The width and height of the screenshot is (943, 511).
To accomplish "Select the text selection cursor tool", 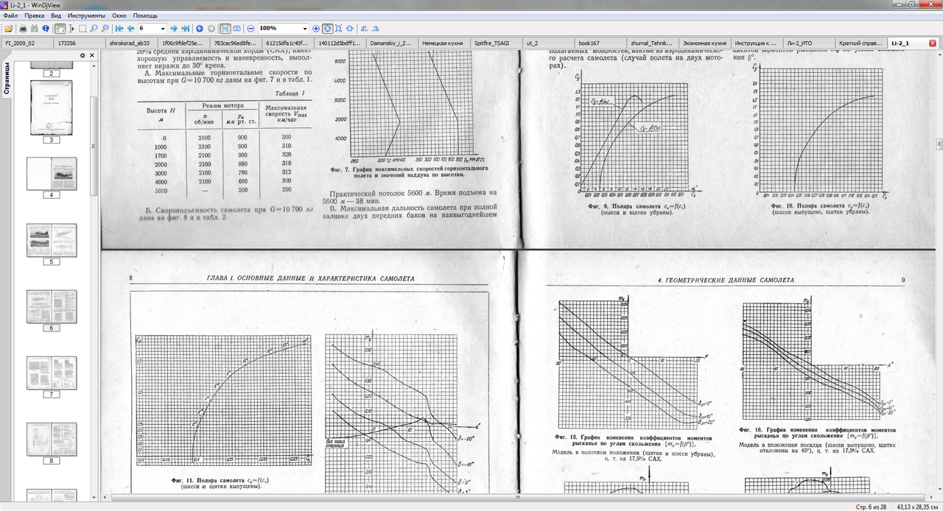I will coord(71,28).
